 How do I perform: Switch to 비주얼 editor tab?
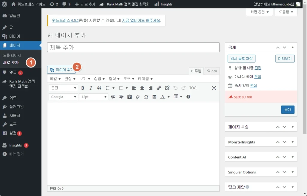196,71
